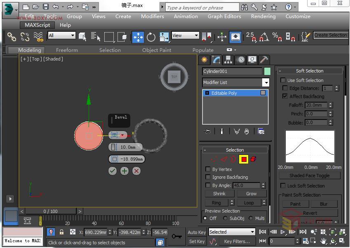
Task: Confirm the Bevel caddy with green checkmark
Action: 112,171
